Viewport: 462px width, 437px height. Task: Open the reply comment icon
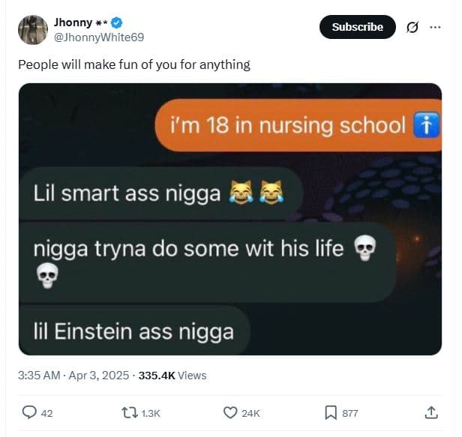point(30,412)
